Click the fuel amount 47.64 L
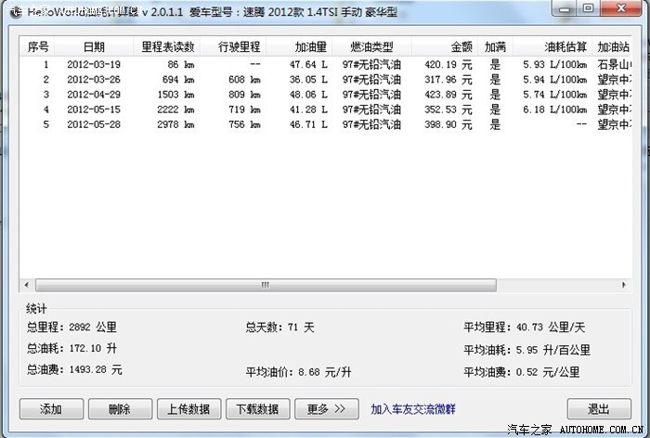 308,65
